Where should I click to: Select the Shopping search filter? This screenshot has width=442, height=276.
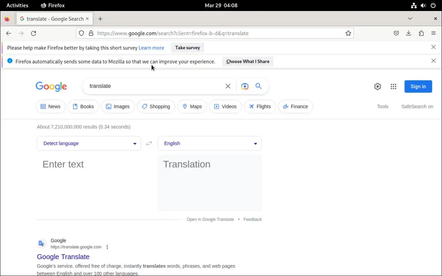(156, 107)
